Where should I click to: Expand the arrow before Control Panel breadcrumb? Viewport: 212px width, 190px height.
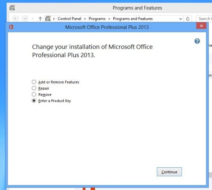click(54, 19)
